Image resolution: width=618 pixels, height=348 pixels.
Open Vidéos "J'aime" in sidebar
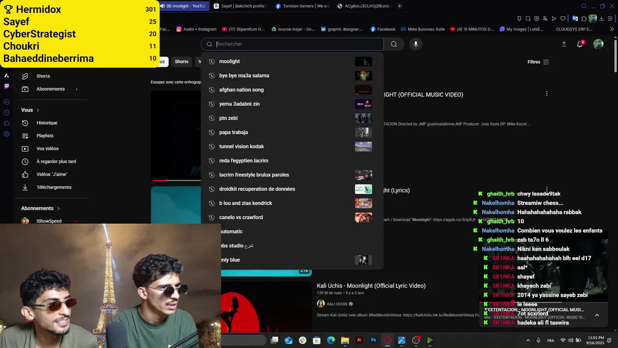click(x=52, y=174)
